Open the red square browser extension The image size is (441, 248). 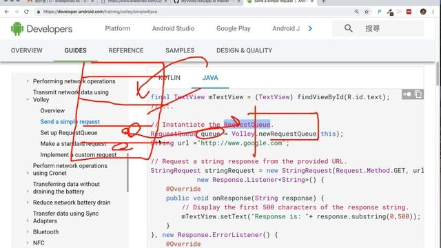[x=409, y=12]
